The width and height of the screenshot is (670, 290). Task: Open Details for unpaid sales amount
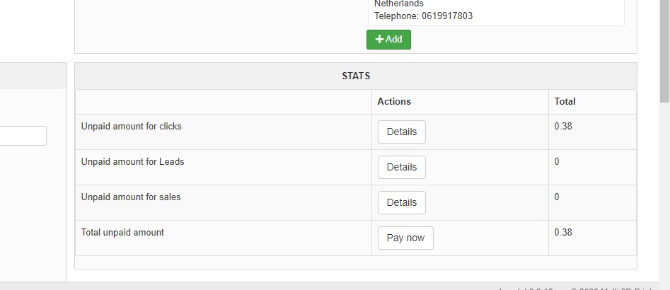[401, 202]
